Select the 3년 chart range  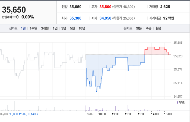tap(64, 28)
